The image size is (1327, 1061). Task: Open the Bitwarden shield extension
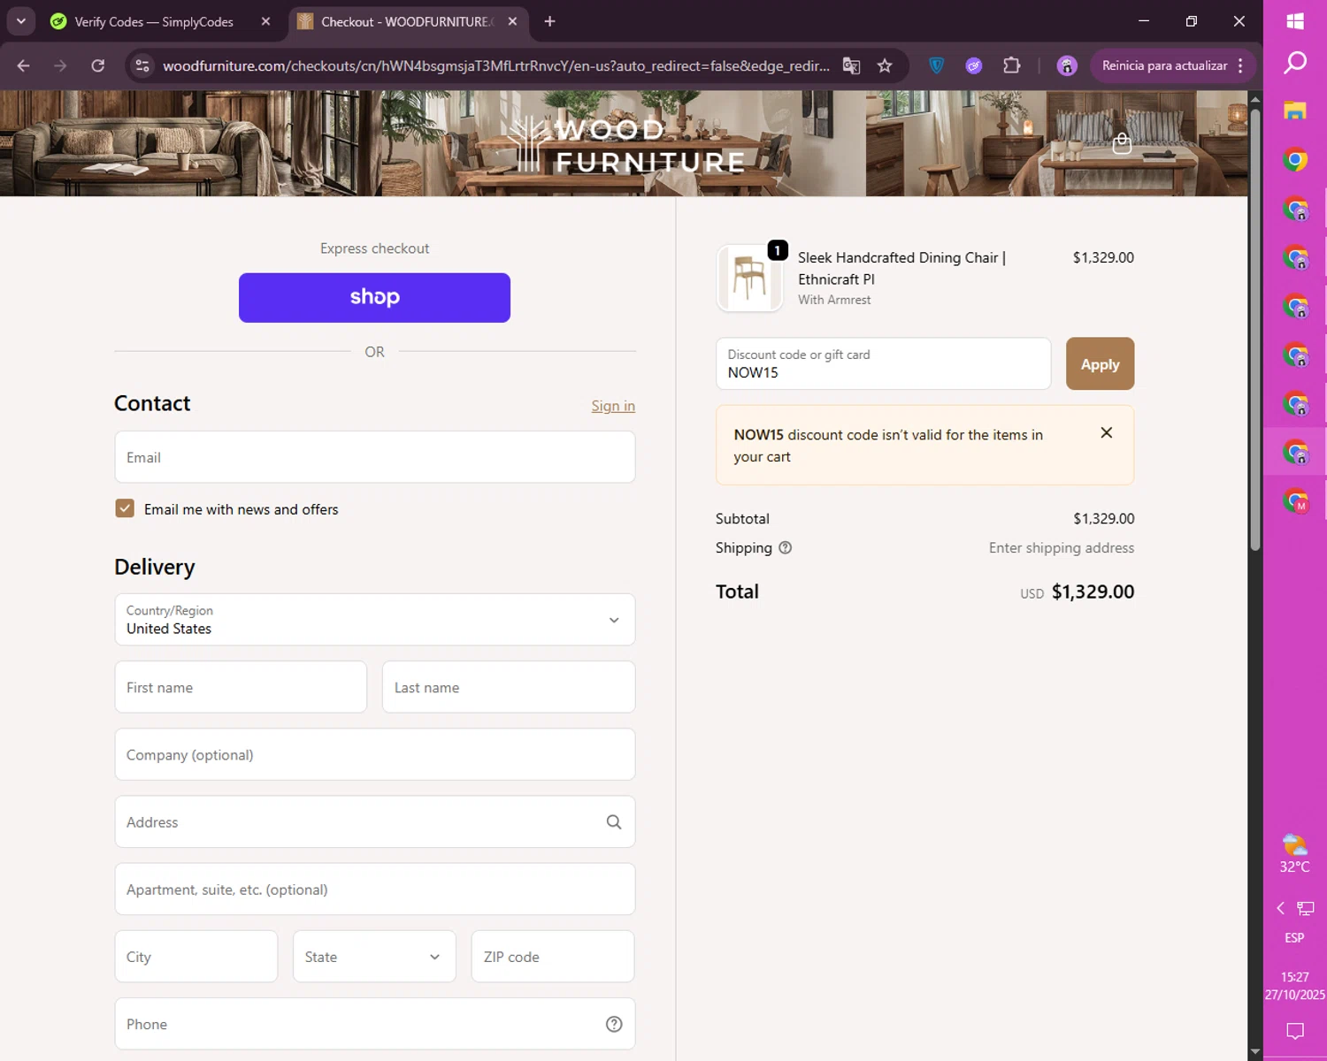click(936, 65)
